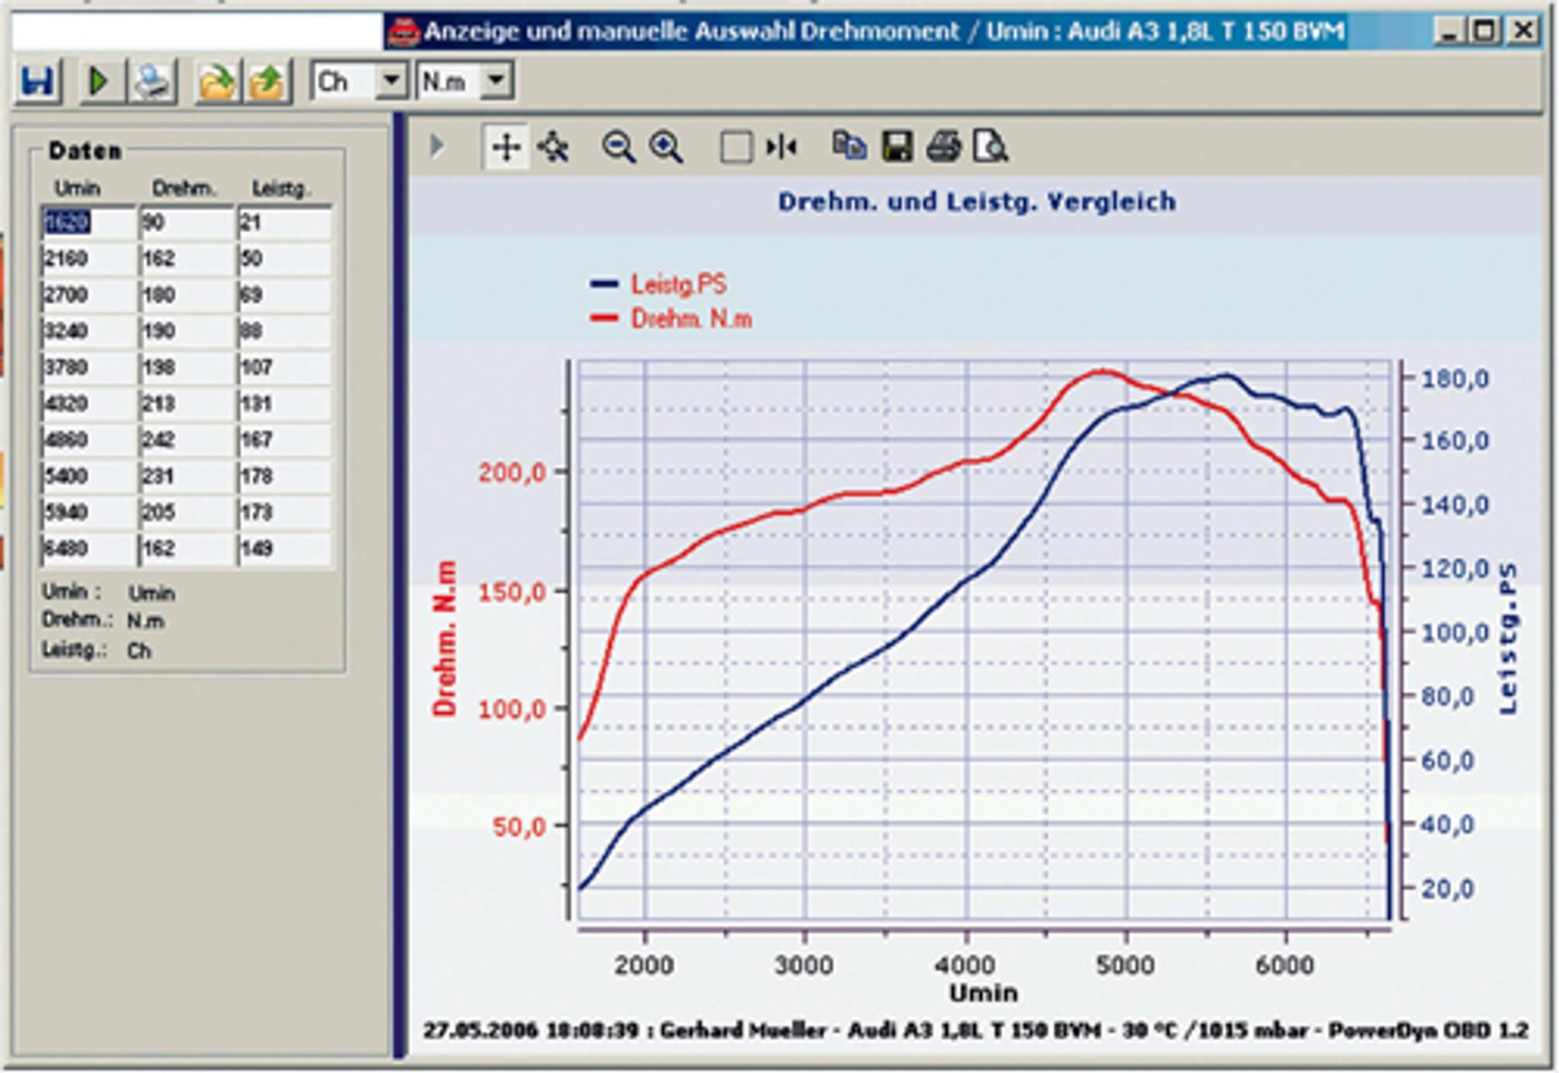Click the printer icon in top toolbar
Viewport: 1559px width, 1073px height.
tap(153, 82)
